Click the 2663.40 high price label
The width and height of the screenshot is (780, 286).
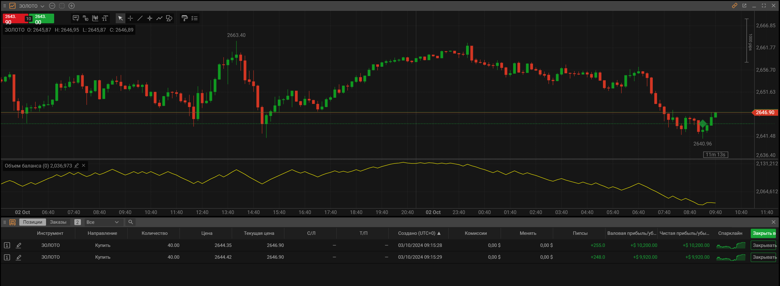click(236, 35)
